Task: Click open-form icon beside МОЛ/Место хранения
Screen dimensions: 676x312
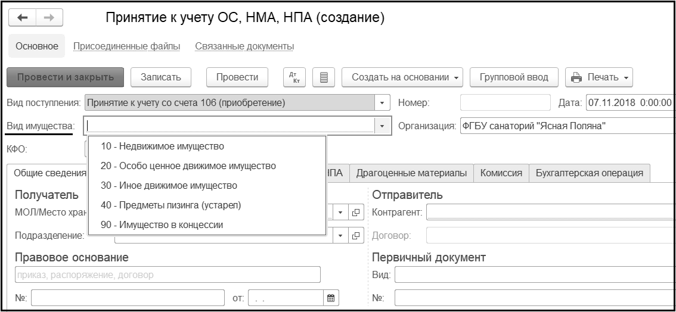Action: tap(356, 211)
